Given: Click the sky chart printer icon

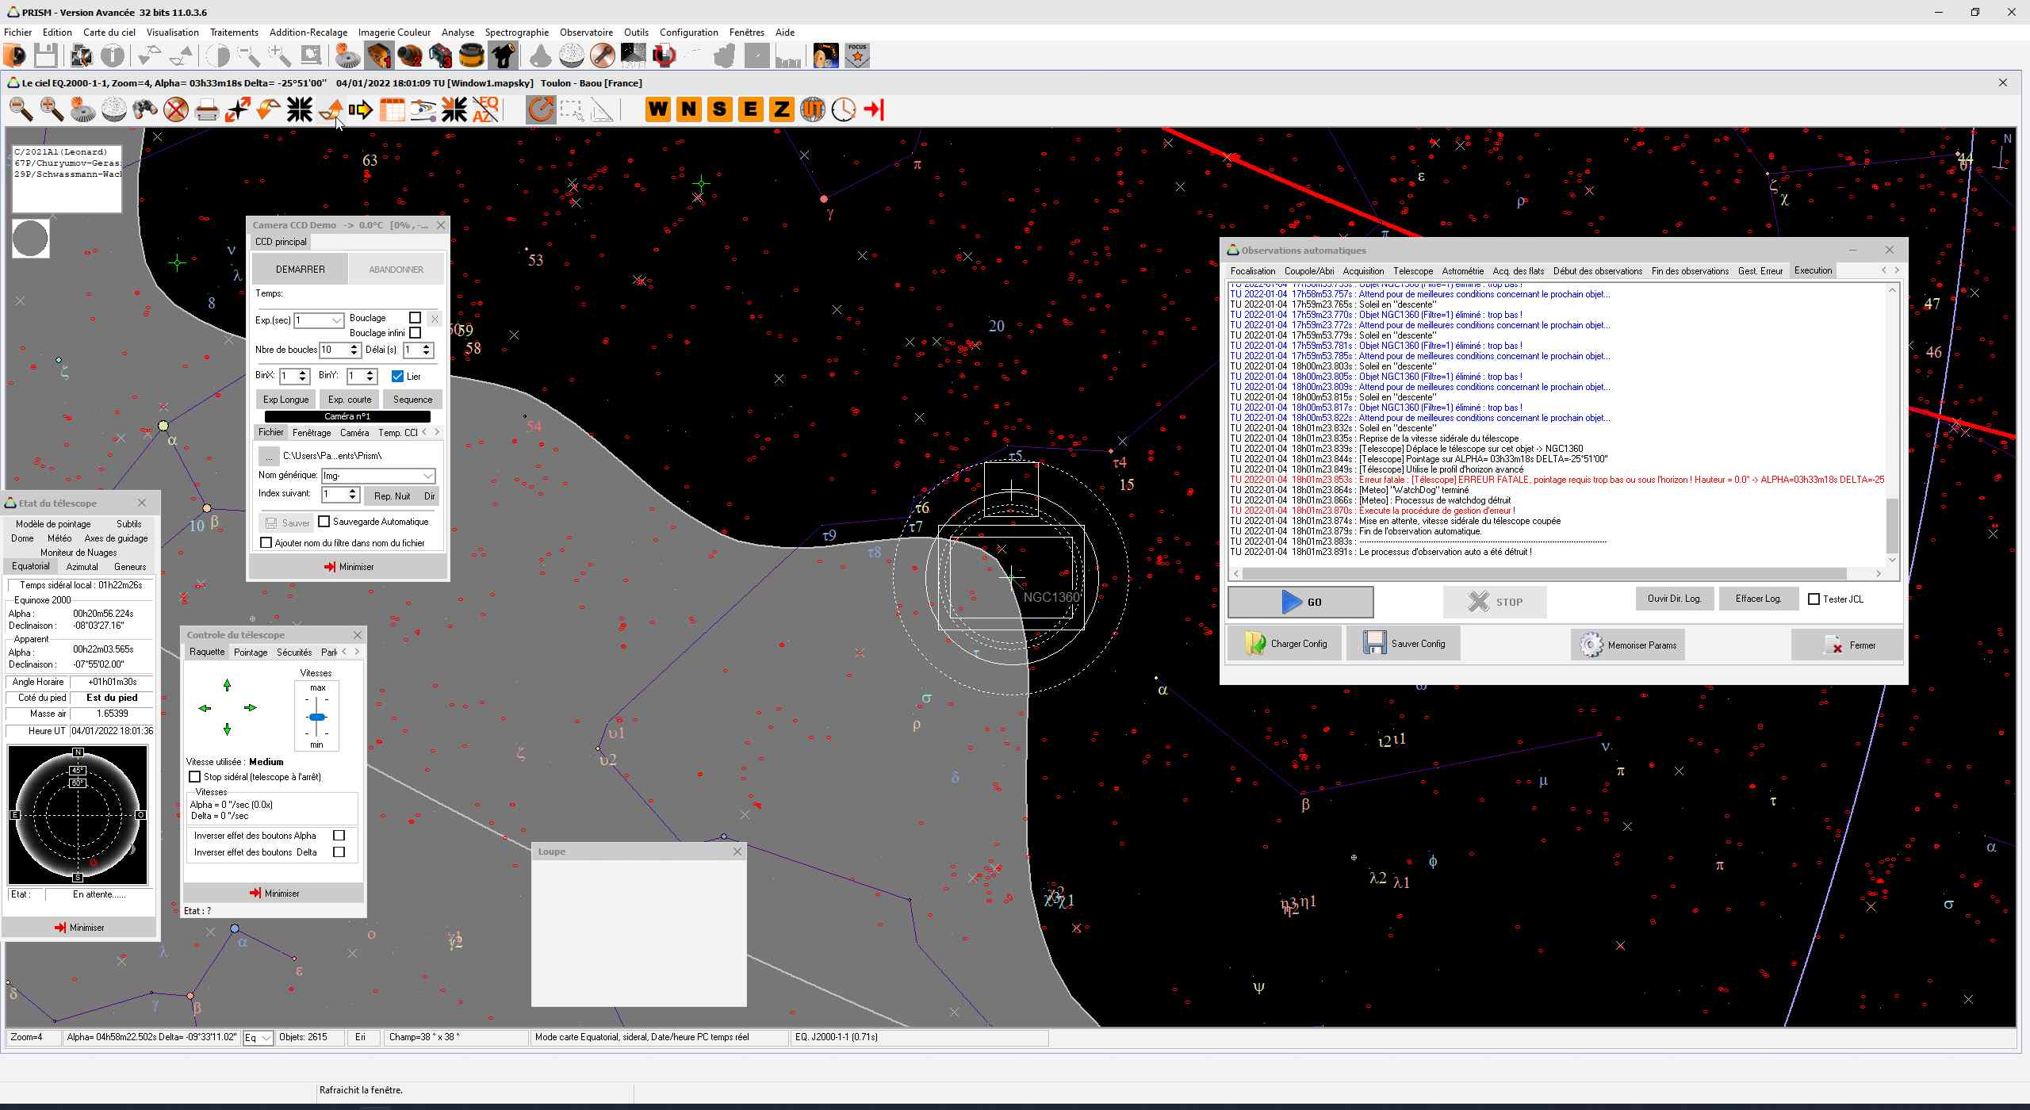Looking at the screenshot, I should tap(206, 109).
